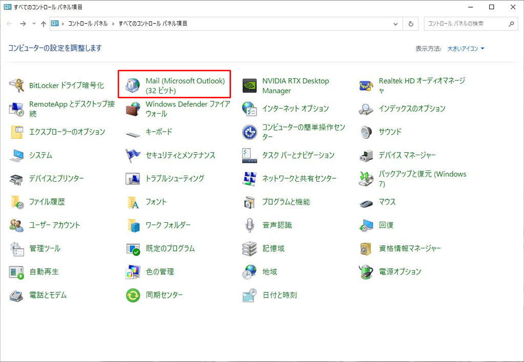
Task: Open the システム icon
Action: 16,156
